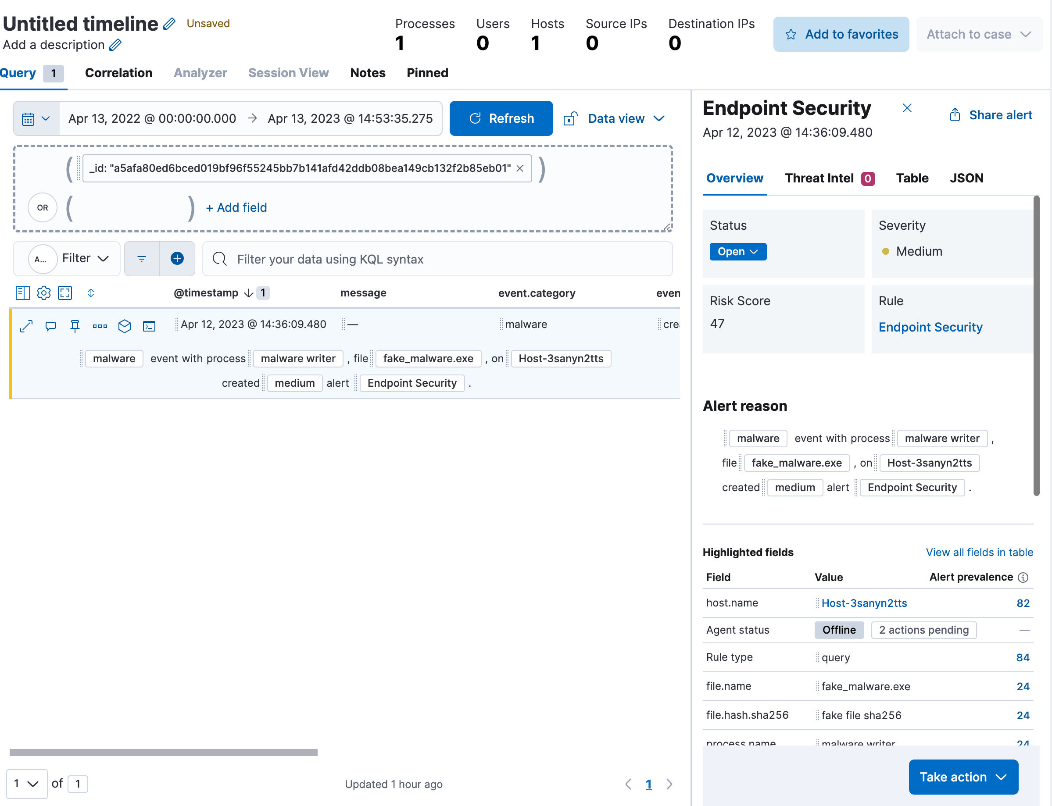Expand the Open status dropdown
Screen dimensions: 1052x806
pyautogui.click(x=737, y=251)
